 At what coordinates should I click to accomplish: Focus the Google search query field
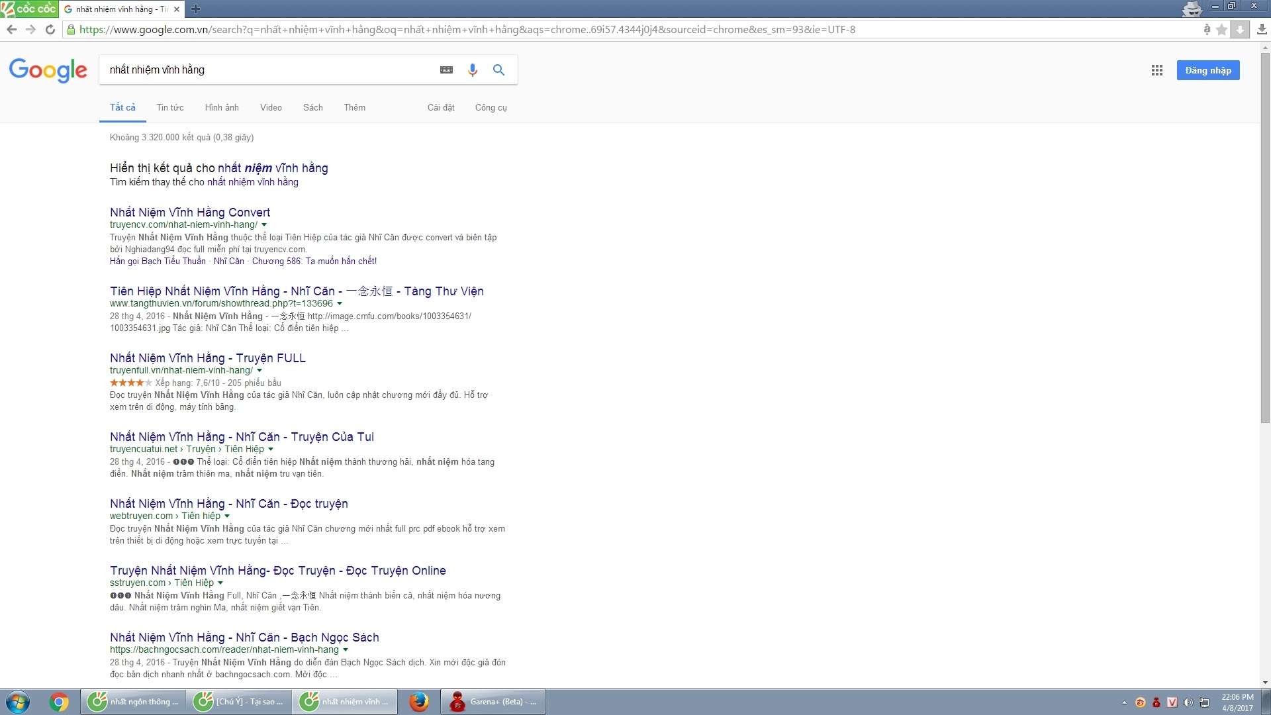pos(265,70)
